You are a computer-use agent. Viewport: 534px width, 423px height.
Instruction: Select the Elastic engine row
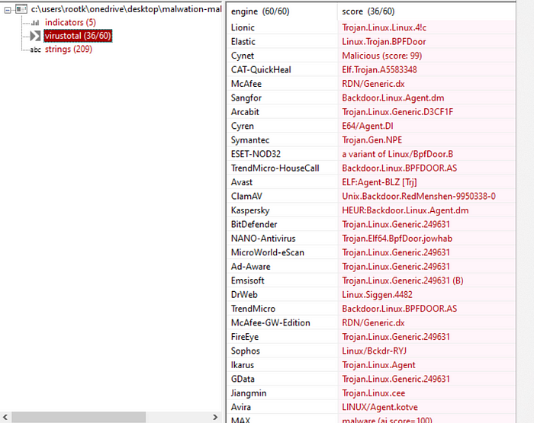(371, 41)
